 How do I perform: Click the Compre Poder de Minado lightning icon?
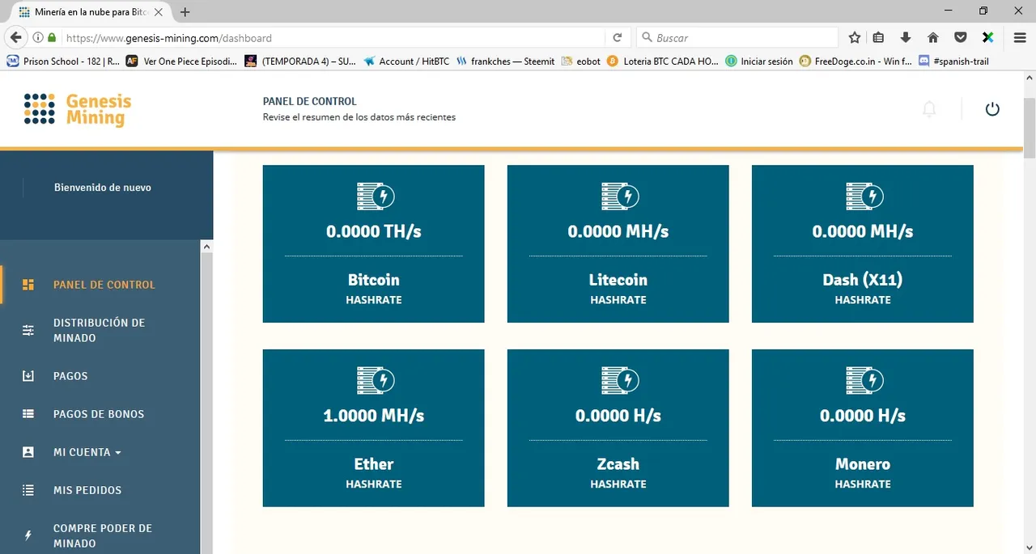click(28, 535)
